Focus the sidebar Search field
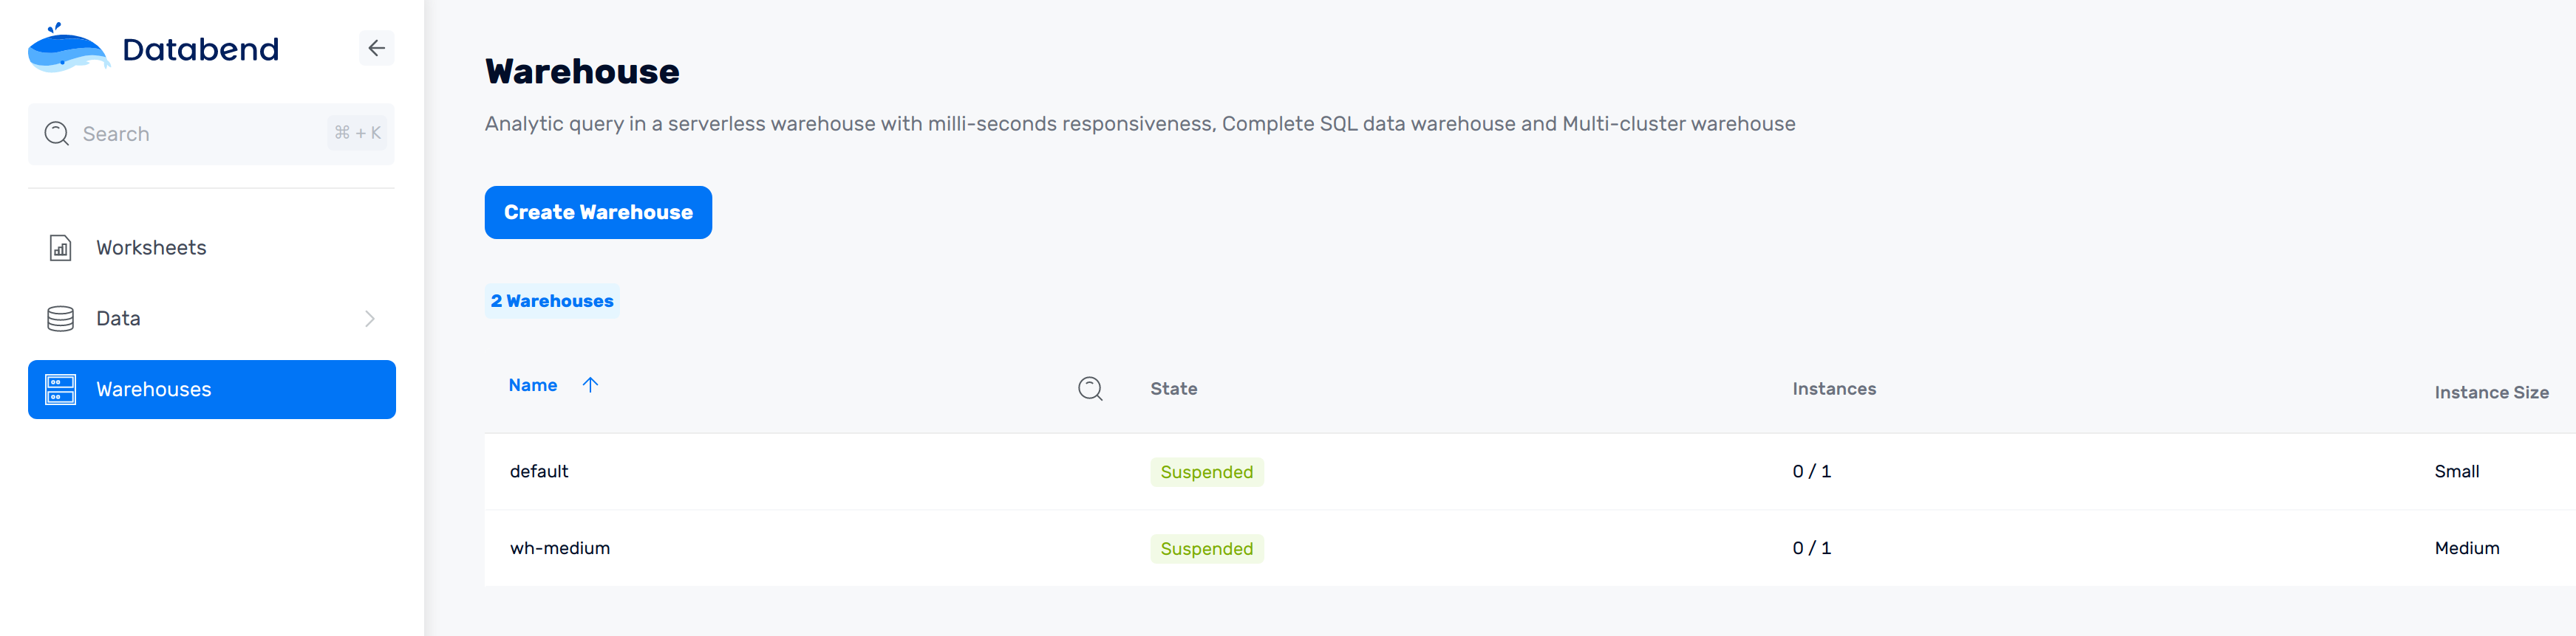Viewport: 2576px width, 636px height. tap(211, 134)
